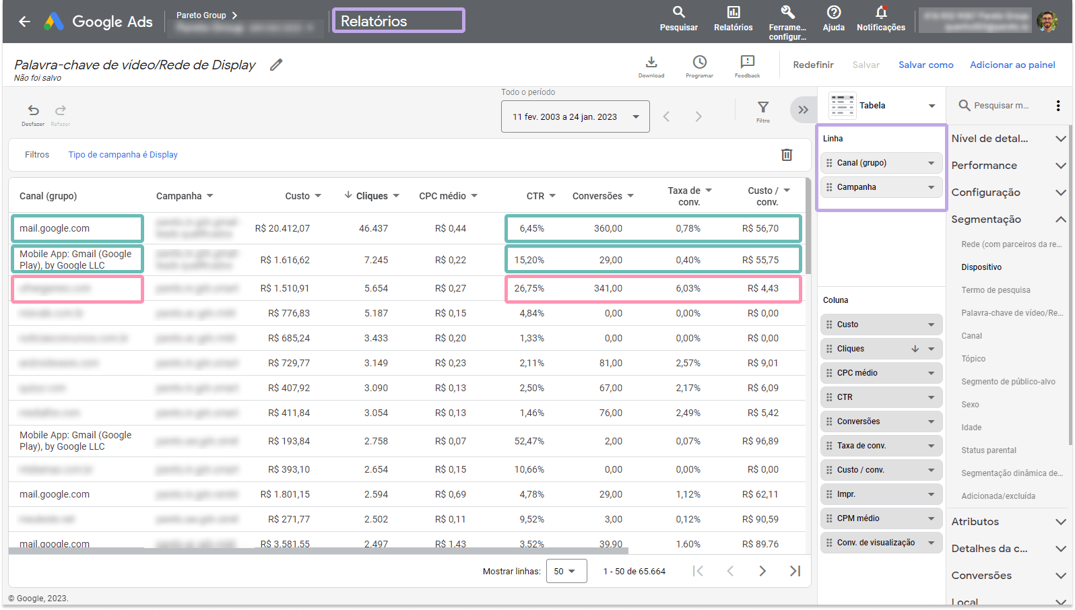Delete filters with the trash icon
The height and width of the screenshot is (610, 1075).
coord(786,155)
